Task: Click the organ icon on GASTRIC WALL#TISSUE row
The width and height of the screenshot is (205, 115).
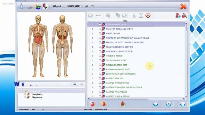Action: (x=103, y=92)
